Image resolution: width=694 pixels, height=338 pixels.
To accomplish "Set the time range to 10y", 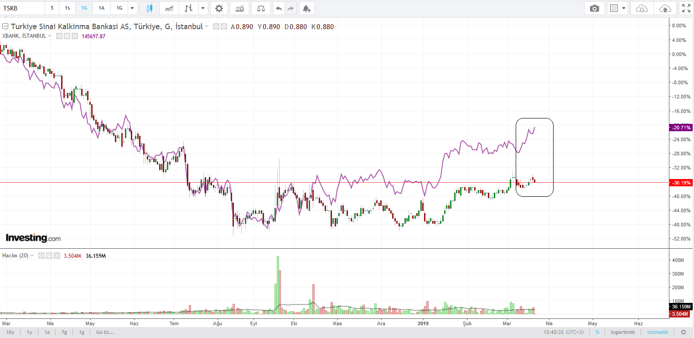I will 10,332.
